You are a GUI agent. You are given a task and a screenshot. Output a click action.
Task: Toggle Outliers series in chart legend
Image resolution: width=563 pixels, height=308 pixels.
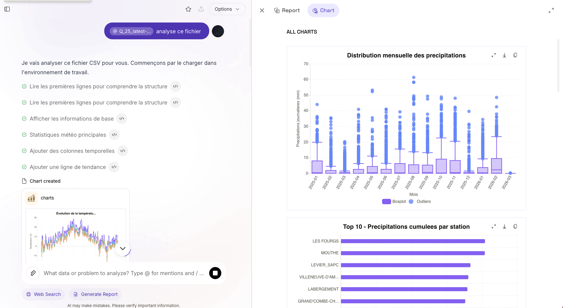pos(420,202)
